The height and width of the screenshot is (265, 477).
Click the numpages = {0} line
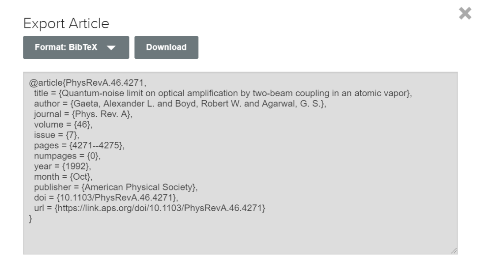point(67,156)
